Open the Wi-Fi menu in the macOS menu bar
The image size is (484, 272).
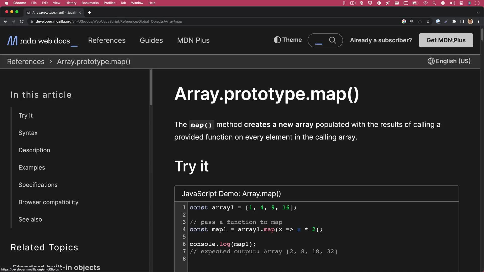[x=425, y=3]
